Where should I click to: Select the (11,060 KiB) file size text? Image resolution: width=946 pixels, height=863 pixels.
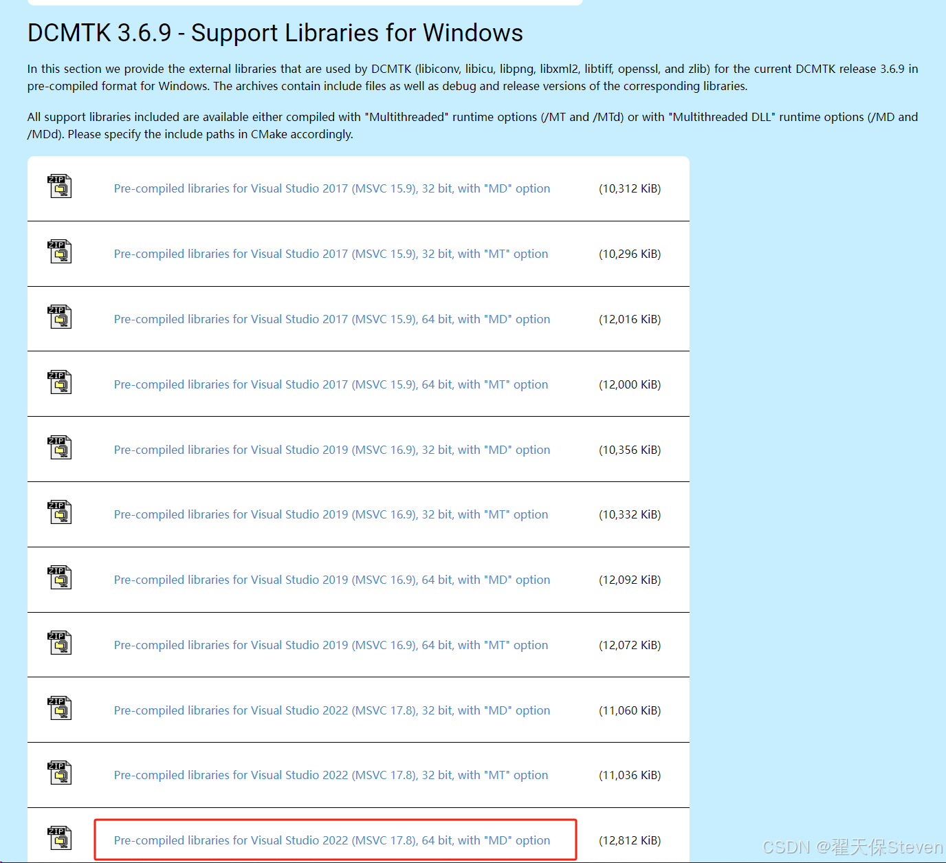click(x=630, y=710)
